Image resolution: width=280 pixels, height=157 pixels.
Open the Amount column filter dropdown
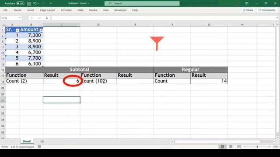click(x=41, y=30)
